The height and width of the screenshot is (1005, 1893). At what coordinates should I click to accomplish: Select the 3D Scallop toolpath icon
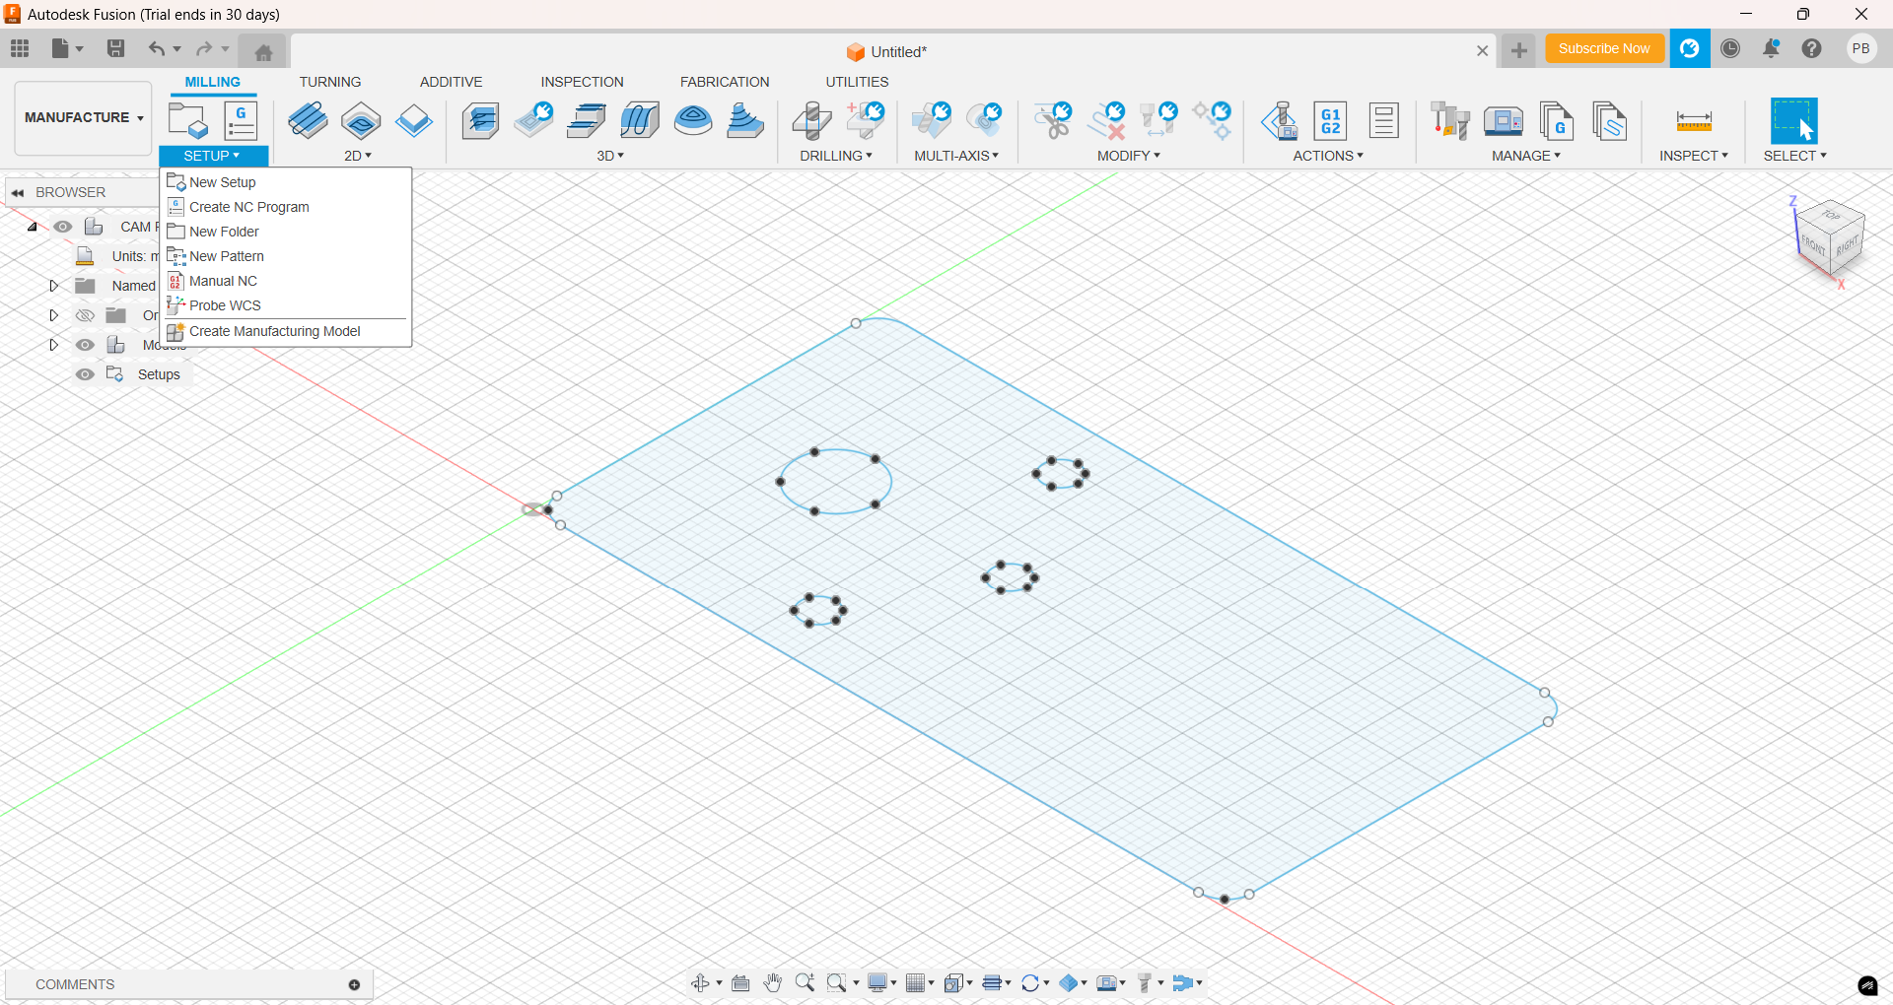[693, 120]
